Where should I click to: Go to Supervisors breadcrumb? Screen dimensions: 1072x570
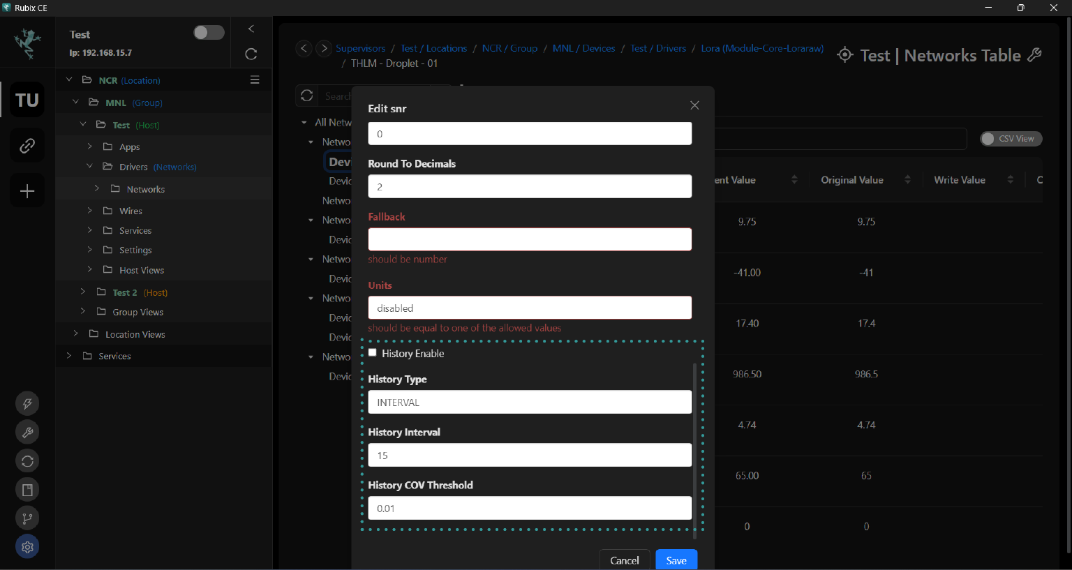(360, 48)
